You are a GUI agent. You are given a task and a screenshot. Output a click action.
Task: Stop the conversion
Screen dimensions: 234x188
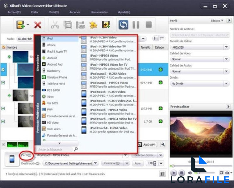click(x=149, y=25)
